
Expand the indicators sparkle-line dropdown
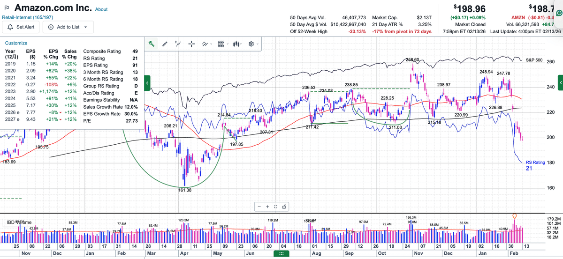tap(206, 44)
